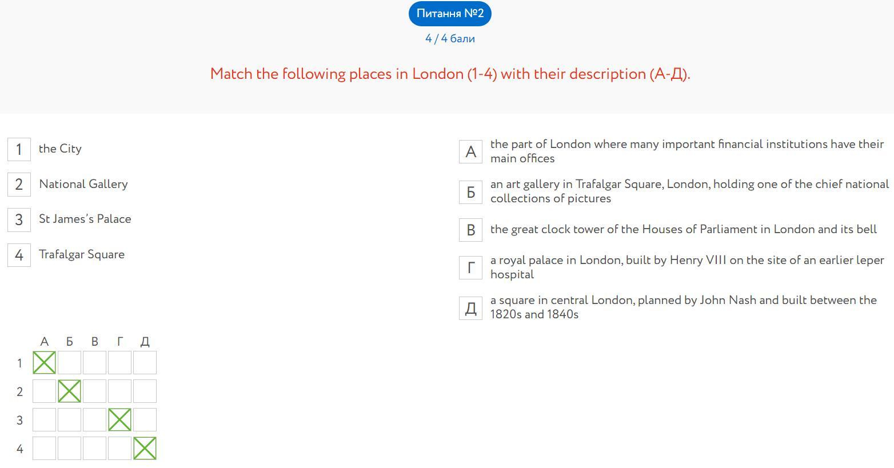Select number box 1 for the City
Viewport: 894px width, 468px height.
19,150
